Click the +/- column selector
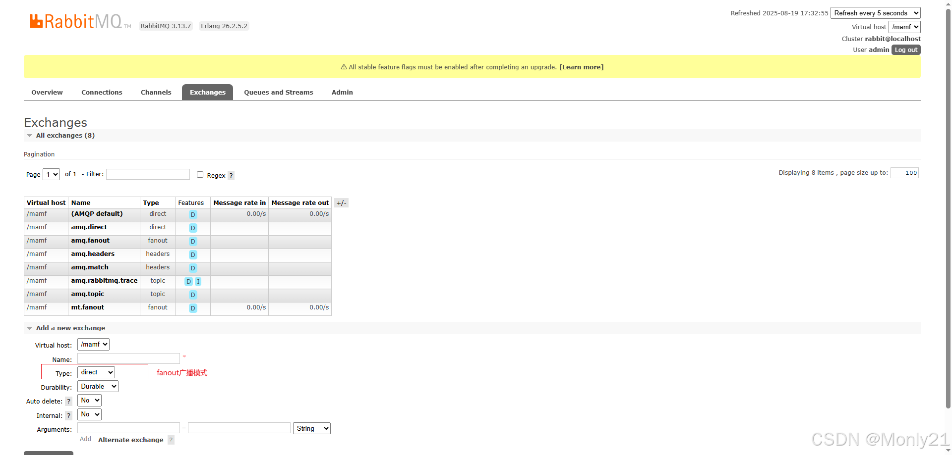This screenshot has height=455, width=952. [x=341, y=203]
